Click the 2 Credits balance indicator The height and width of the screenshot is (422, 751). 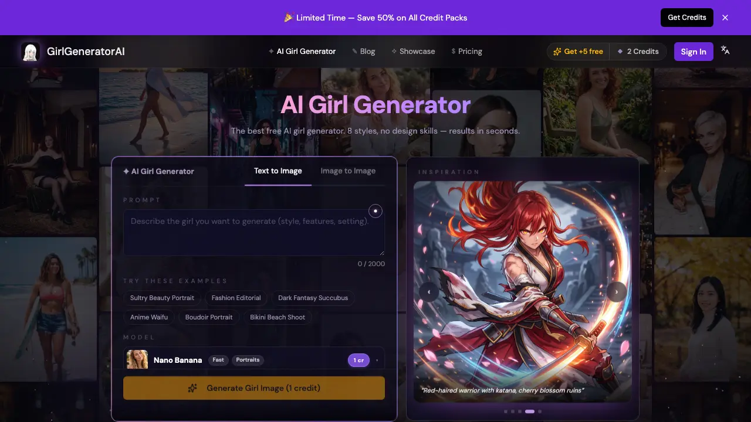click(638, 52)
